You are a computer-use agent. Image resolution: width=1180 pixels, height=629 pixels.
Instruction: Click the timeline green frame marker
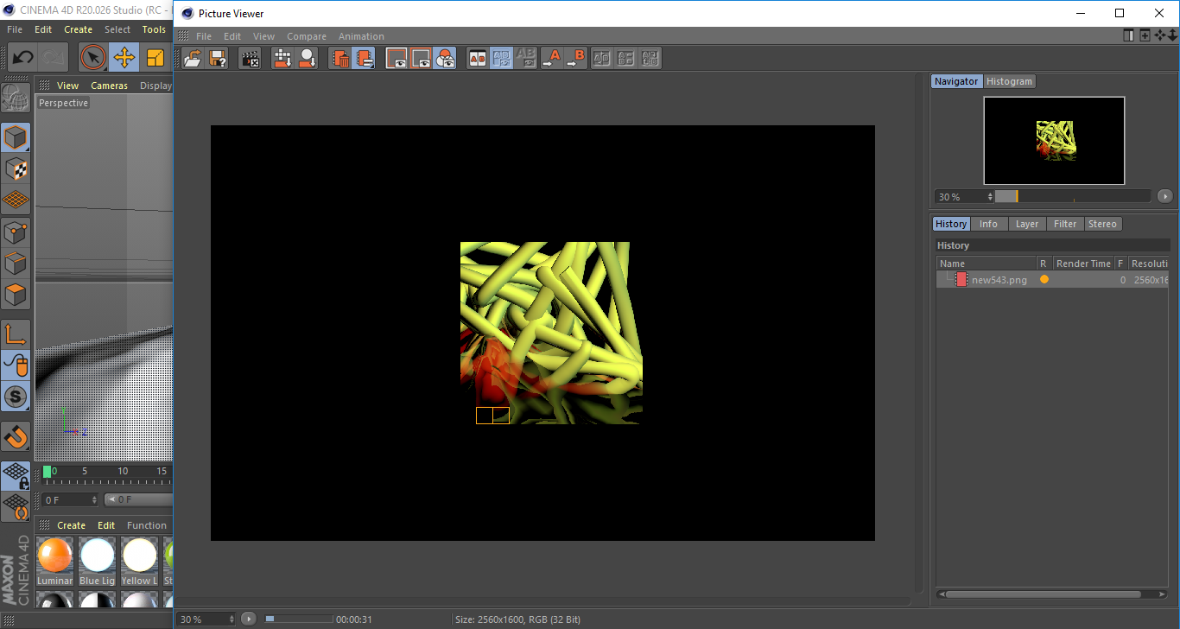pyautogui.click(x=47, y=472)
